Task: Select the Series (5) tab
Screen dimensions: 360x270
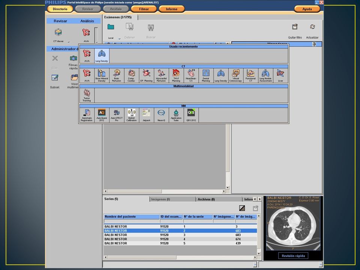Action: 126,199
